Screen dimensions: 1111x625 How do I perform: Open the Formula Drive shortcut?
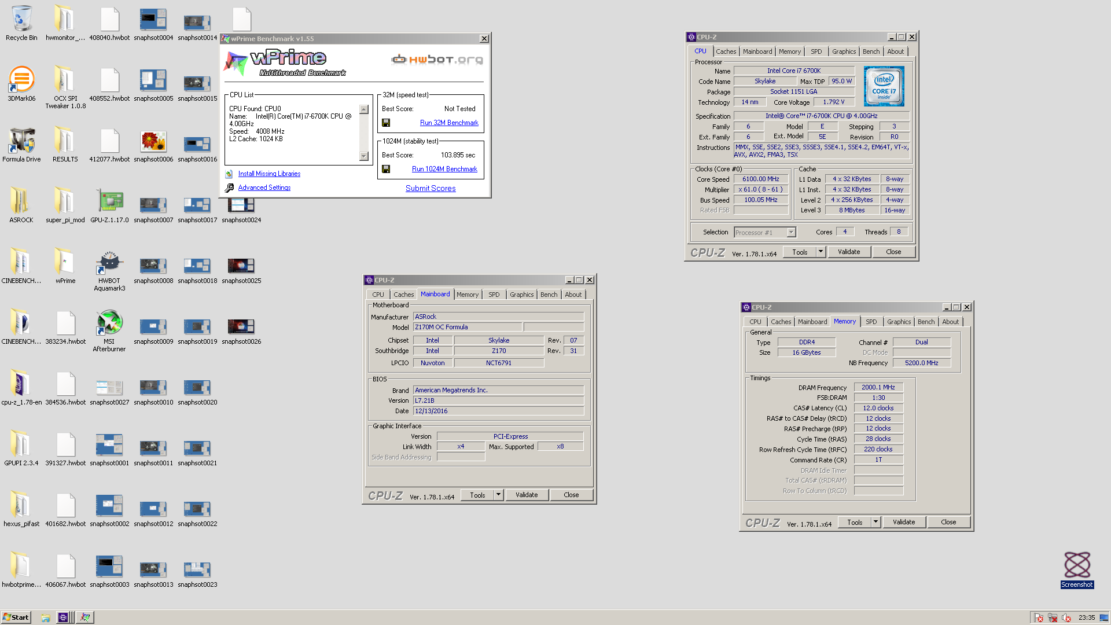pyautogui.click(x=21, y=145)
